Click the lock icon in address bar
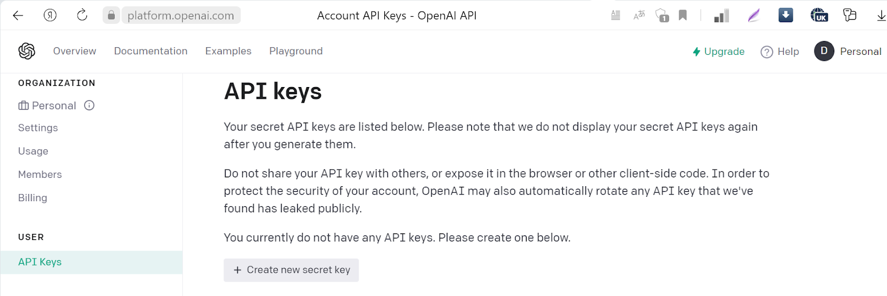887x296 pixels. point(111,16)
